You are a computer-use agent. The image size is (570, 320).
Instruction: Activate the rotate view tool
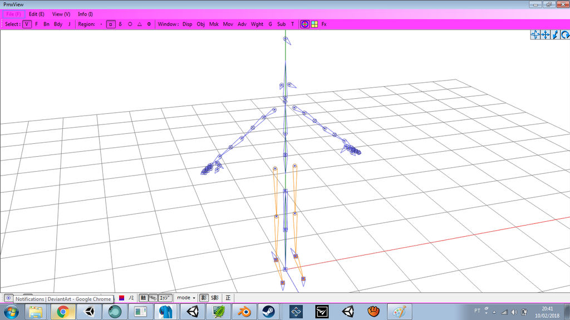tap(565, 34)
